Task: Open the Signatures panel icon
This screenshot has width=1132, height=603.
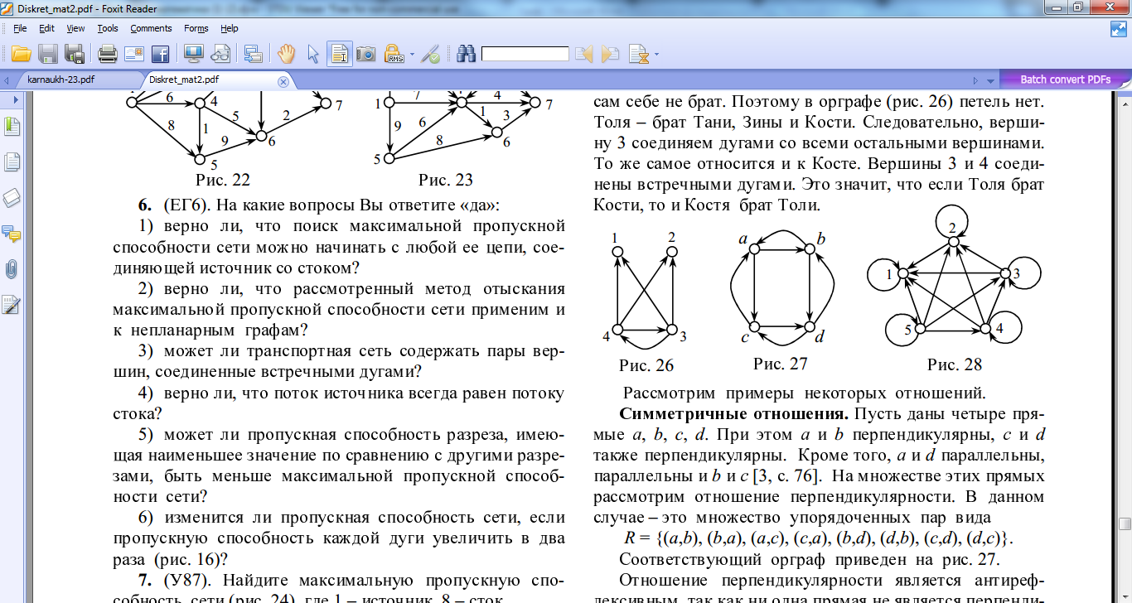Action: (12, 305)
